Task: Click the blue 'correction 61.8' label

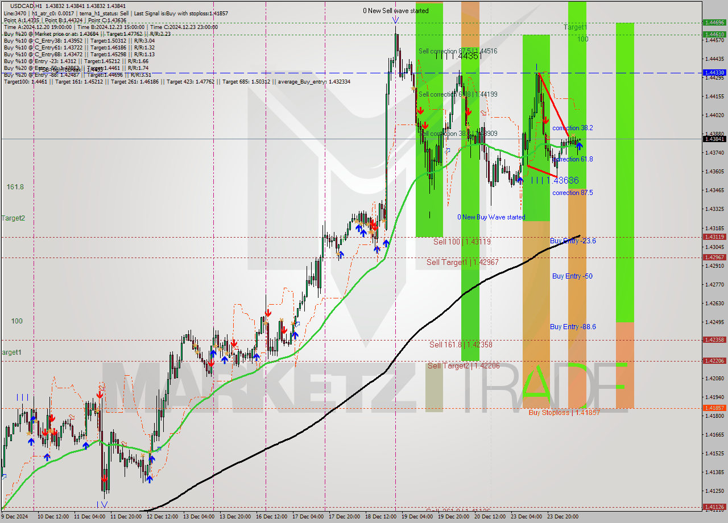Action: click(573, 160)
